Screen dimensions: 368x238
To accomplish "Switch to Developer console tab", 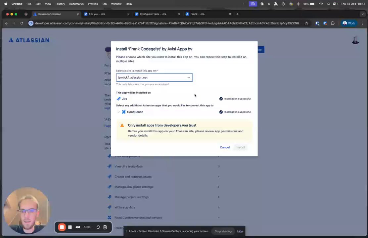I will [56, 14].
